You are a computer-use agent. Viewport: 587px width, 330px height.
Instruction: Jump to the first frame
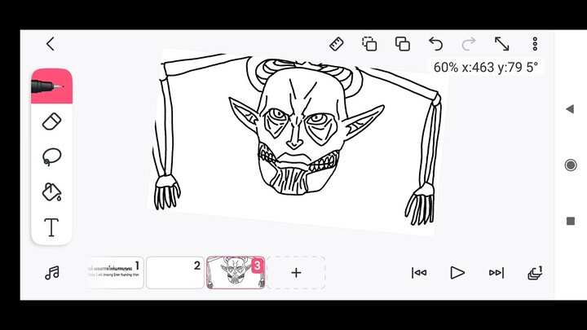(419, 273)
